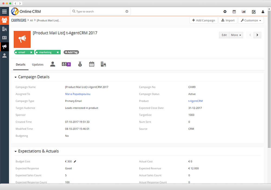Click the orange campaign megaphone thumbnail

(22, 39)
